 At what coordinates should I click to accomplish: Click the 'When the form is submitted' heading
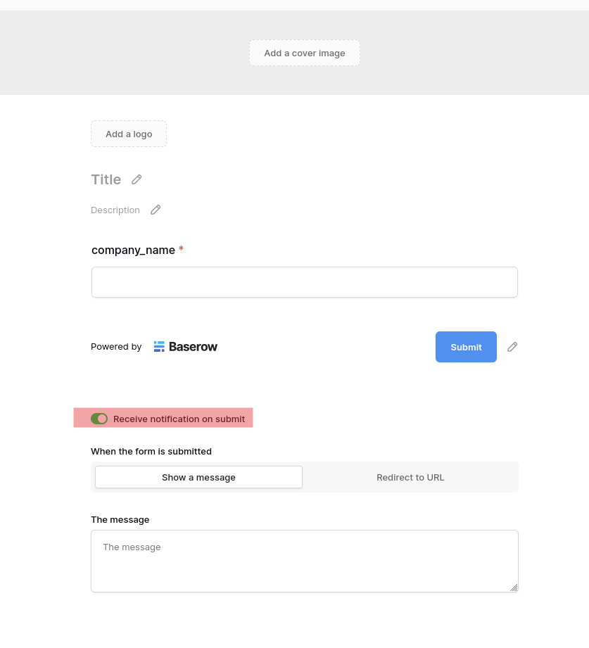[x=151, y=451]
